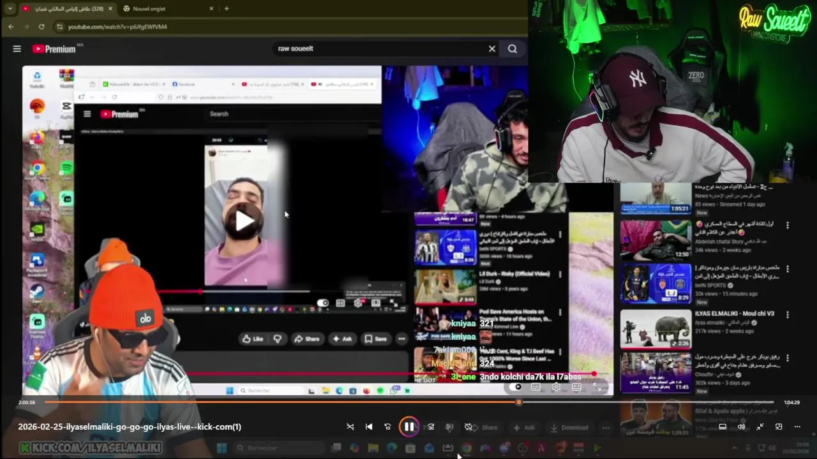The height and width of the screenshot is (459, 817).
Task: Open 'ILYAS ELMALIKI - Moul chi V3' title
Action: click(735, 314)
